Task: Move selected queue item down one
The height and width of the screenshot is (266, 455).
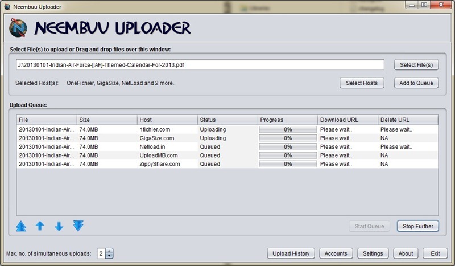Action: [x=59, y=226]
